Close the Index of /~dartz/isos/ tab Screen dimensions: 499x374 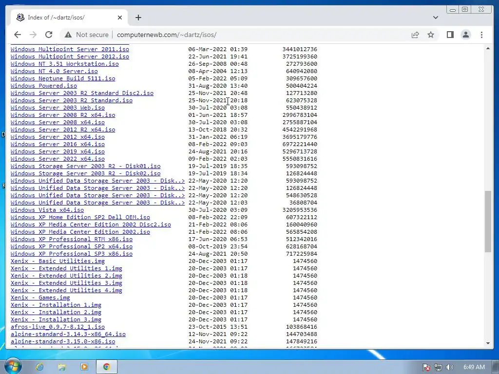[120, 18]
